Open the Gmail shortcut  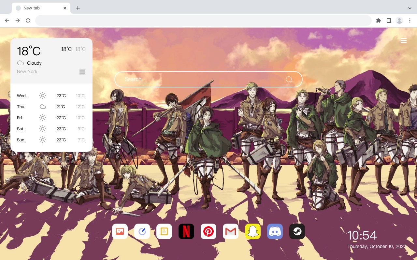231,231
